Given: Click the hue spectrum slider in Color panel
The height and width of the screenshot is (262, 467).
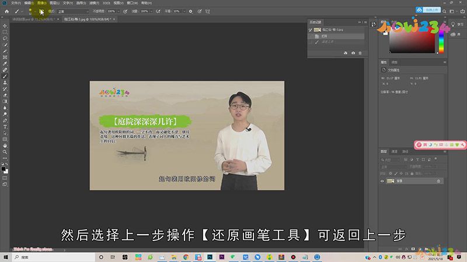Looking at the screenshot, I should pyautogui.click(x=441, y=41).
